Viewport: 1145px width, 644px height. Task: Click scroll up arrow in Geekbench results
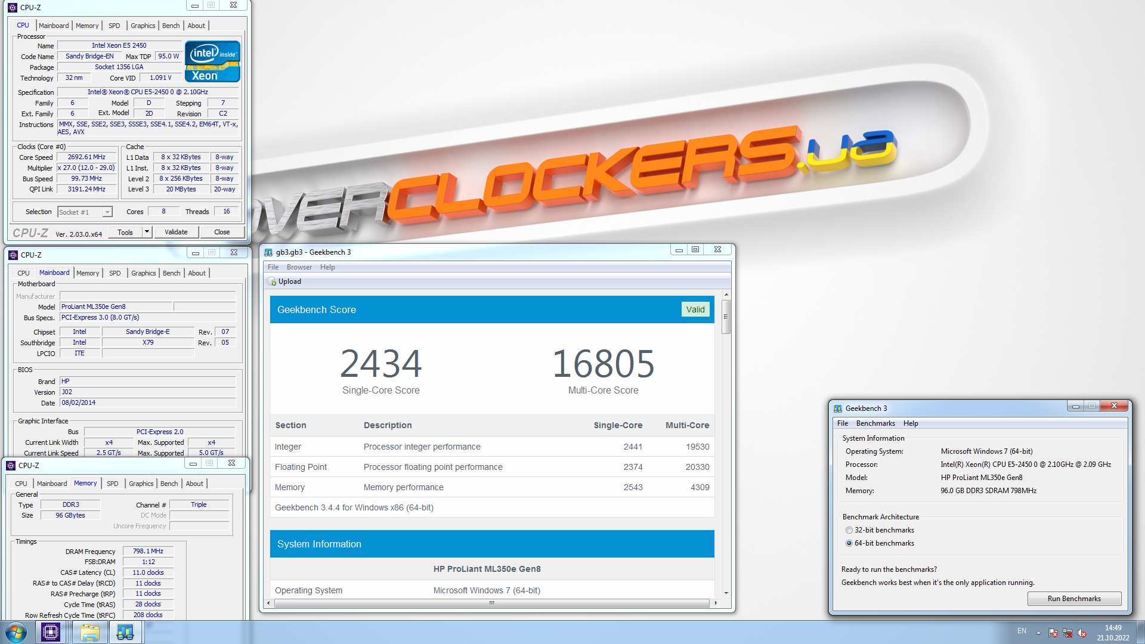pos(726,295)
